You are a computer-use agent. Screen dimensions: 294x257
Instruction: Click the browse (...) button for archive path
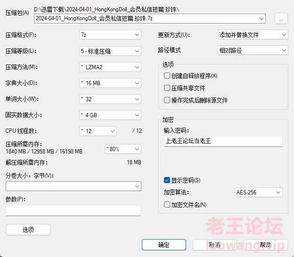[x=281, y=18]
